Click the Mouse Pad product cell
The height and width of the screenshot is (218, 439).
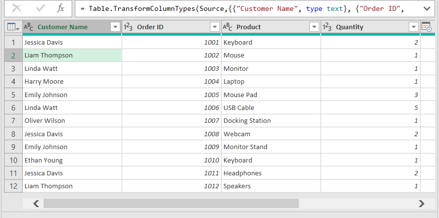tap(271, 95)
